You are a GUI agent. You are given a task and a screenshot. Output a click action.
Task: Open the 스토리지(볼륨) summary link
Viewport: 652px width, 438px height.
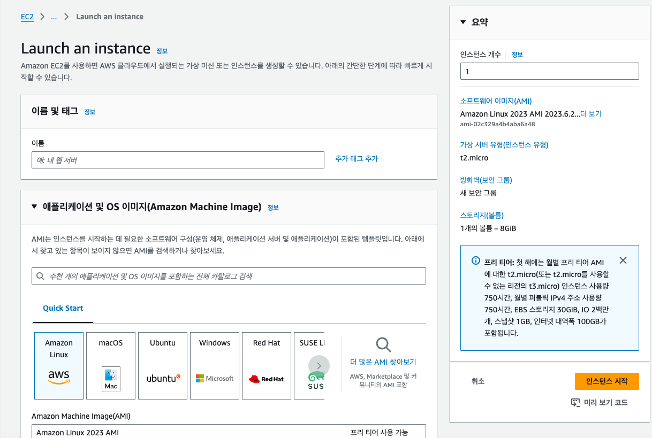tap(482, 216)
